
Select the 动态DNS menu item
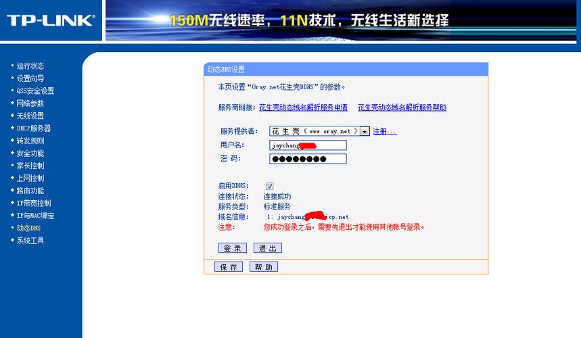pyautogui.click(x=28, y=228)
